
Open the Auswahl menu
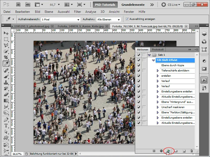pos(64,12)
